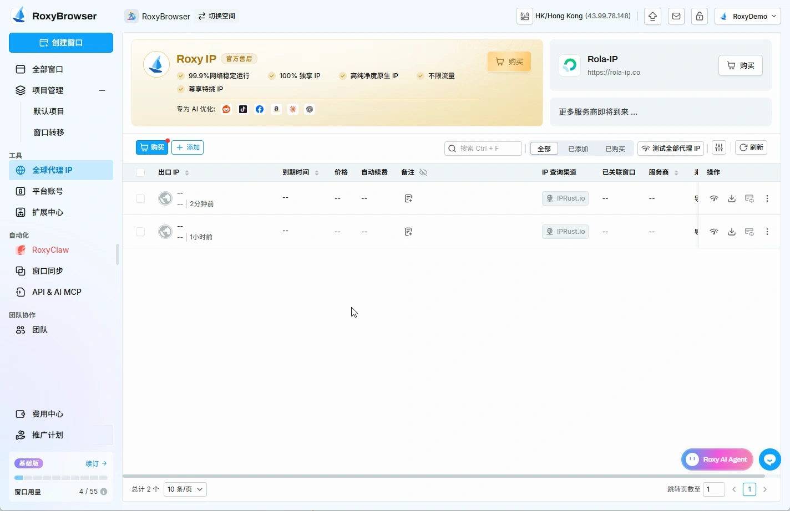Click the 跳转页数至 page number input
This screenshot has width=790, height=511.
click(x=714, y=489)
